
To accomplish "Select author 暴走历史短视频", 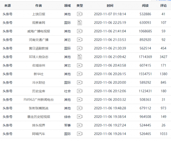I will [38, 117].
